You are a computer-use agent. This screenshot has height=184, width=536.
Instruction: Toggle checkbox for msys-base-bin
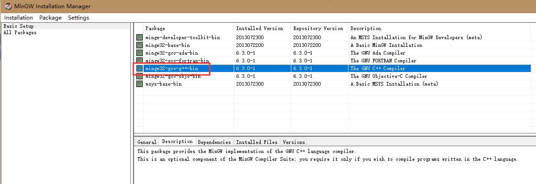pyautogui.click(x=139, y=84)
